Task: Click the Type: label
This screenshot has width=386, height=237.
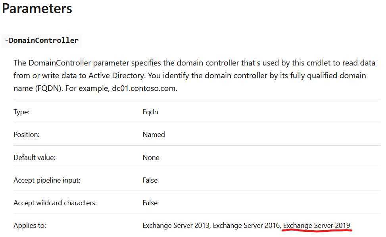Action: [x=21, y=112]
